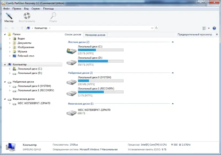Select Локальный диск 0 (SYSTEM) tree item
Viewport: 221px width, 155px height.
click(34, 86)
